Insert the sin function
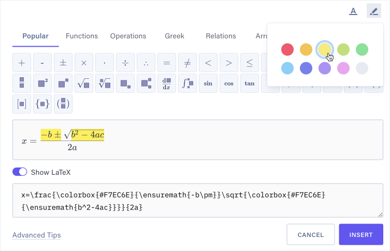390x251 pixels. [x=208, y=83]
